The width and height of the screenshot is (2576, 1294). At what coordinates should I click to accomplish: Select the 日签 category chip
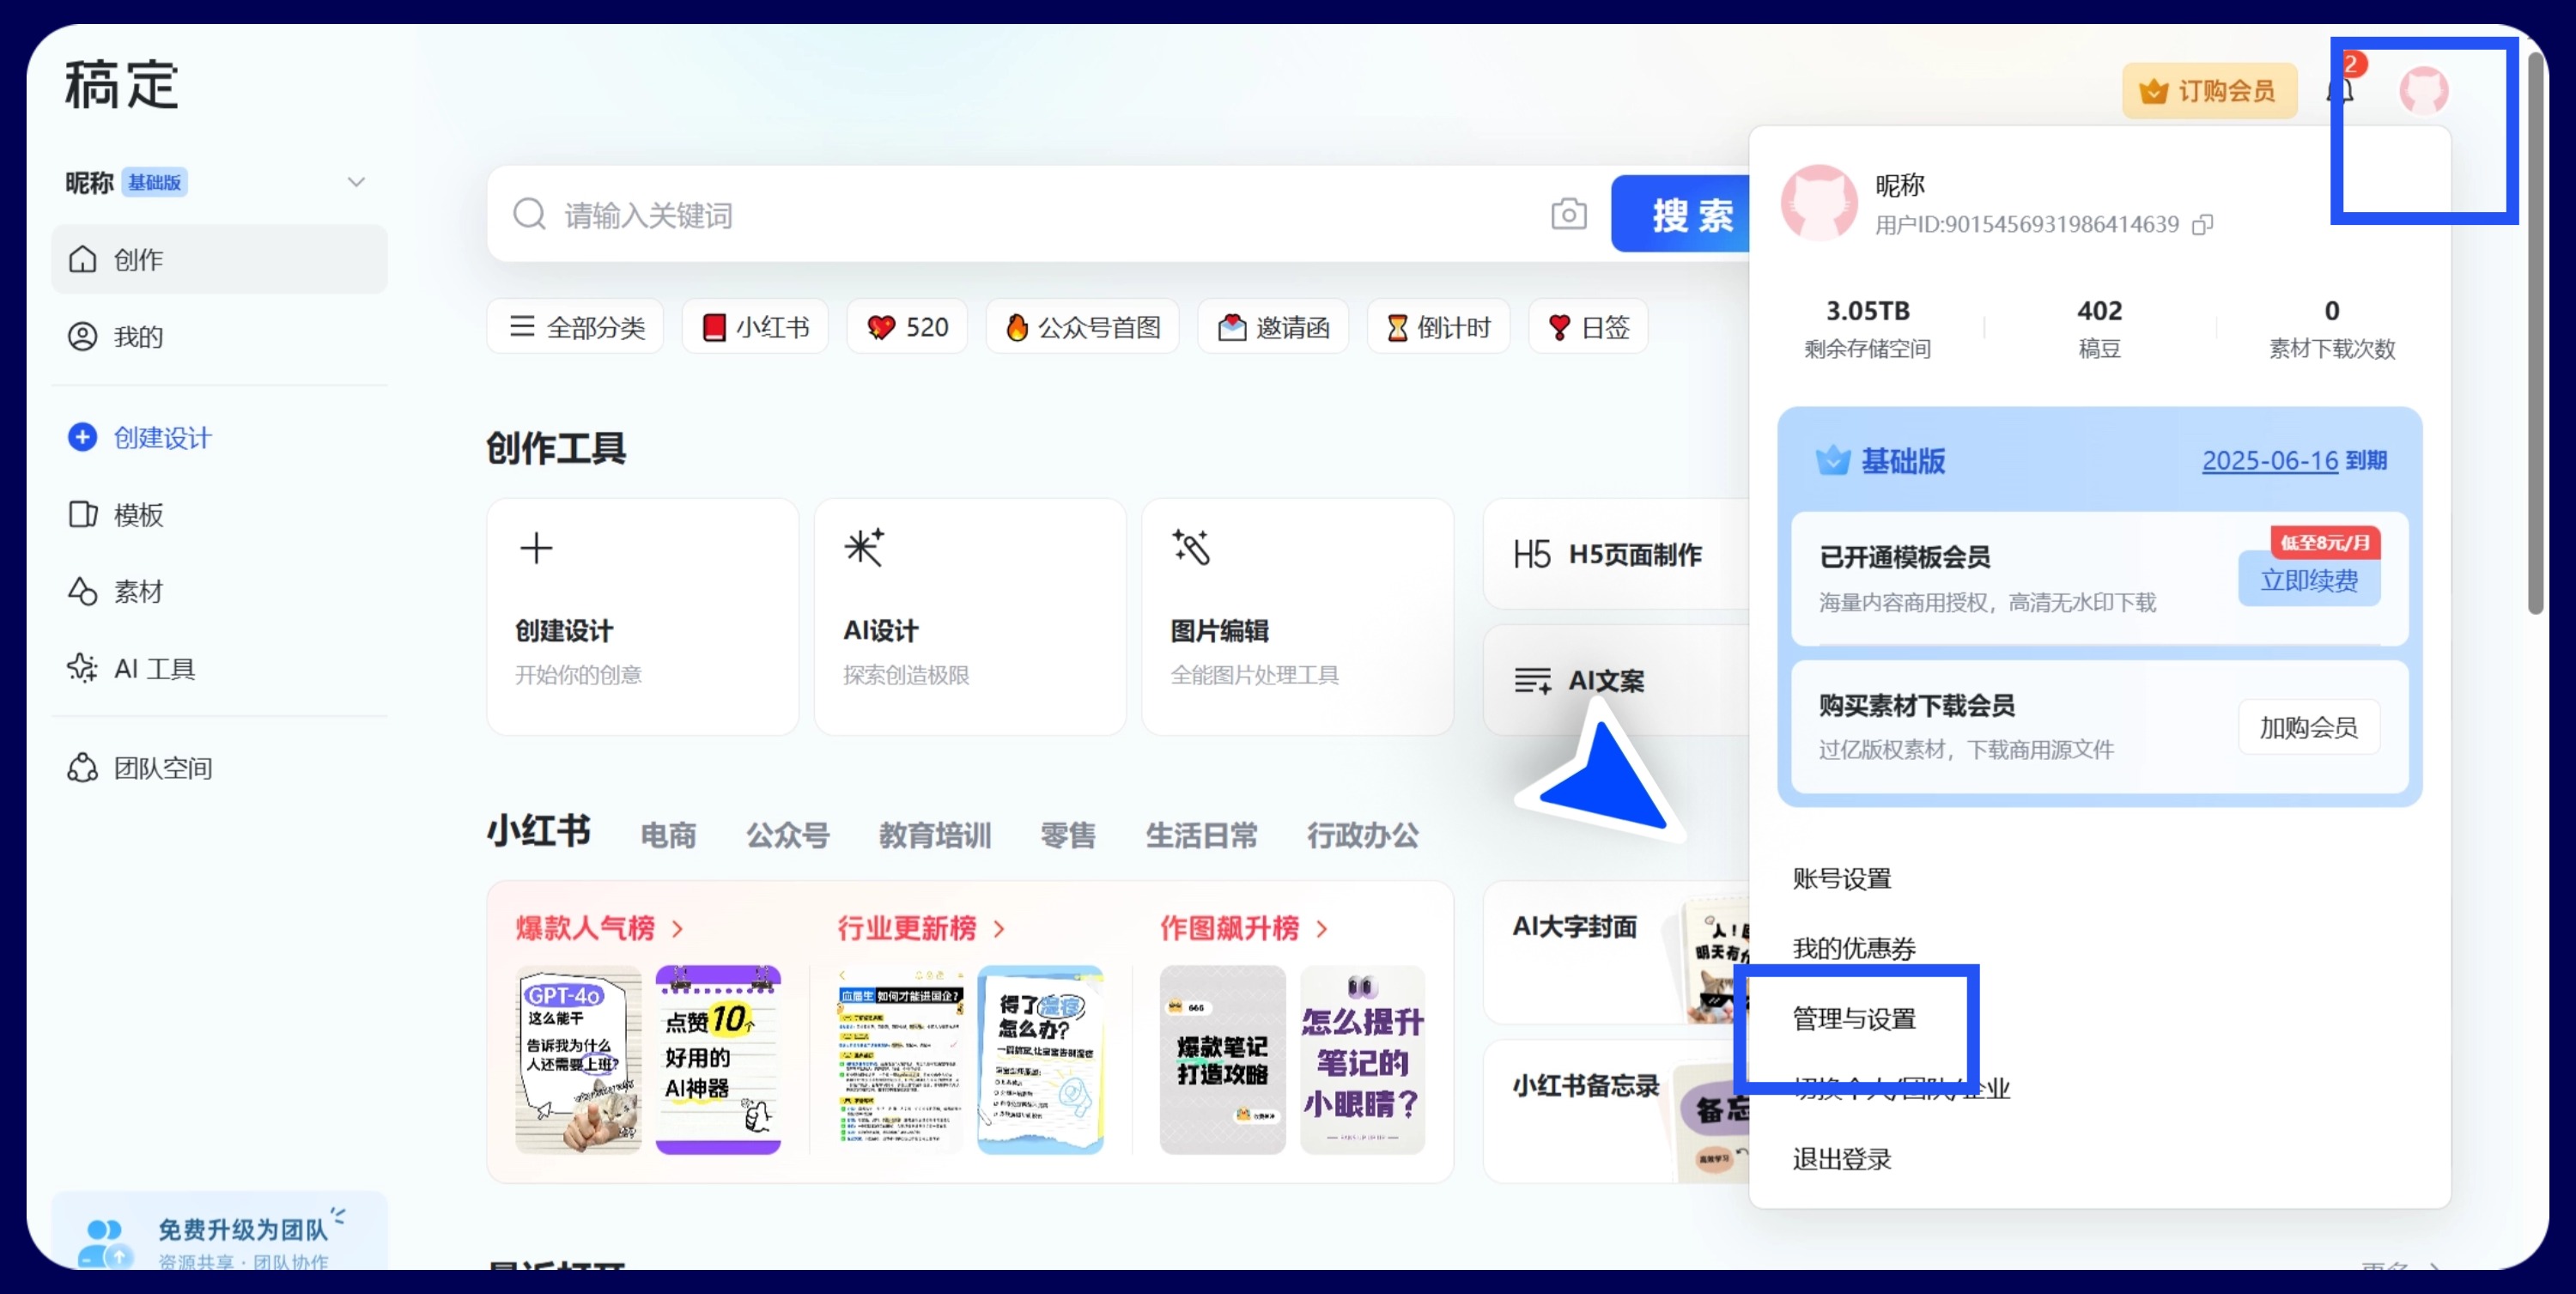coord(1588,327)
